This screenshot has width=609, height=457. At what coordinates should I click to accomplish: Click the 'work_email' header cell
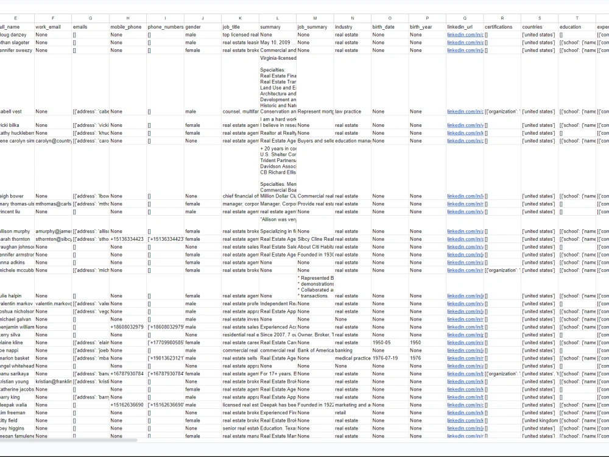(x=53, y=27)
